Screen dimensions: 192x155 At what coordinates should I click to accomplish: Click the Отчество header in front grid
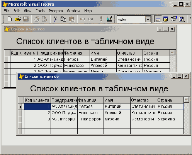coord(144,100)
